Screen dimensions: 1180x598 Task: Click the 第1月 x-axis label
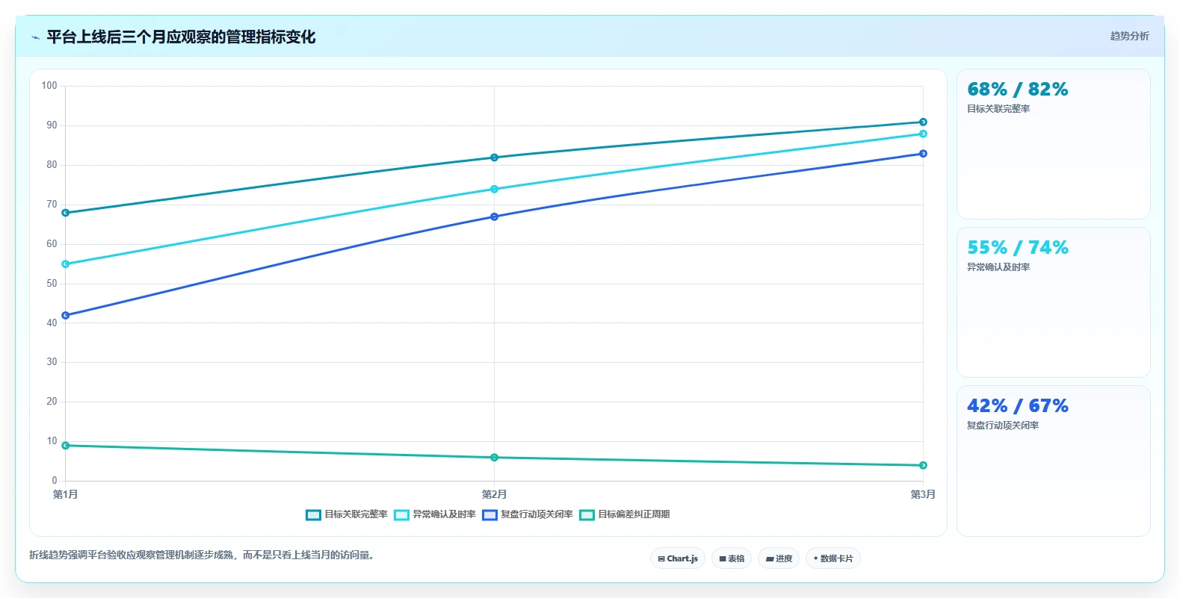tap(66, 494)
